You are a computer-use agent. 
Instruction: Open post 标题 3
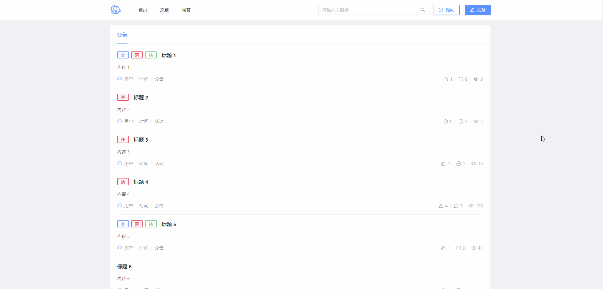(141, 140)
